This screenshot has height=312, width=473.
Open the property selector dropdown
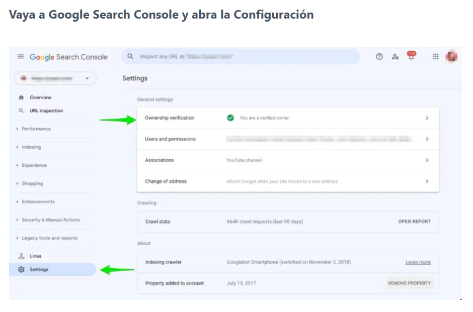[x=55, y=78]
